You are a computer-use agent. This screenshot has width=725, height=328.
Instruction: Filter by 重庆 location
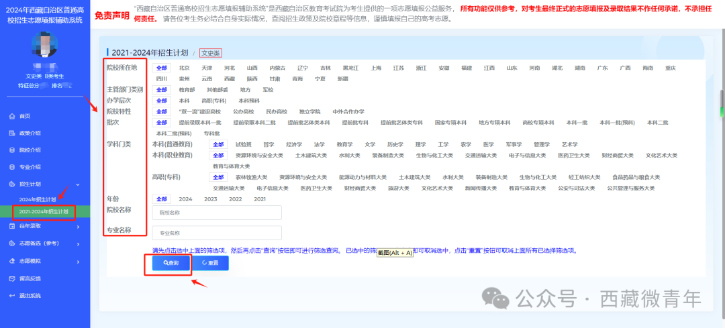[671, 68]
